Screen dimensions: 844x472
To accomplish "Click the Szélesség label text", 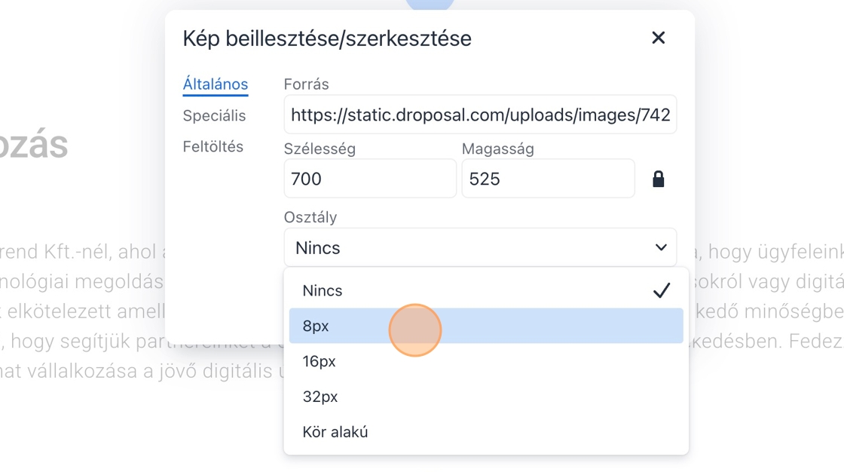I will tap(320, 149).
